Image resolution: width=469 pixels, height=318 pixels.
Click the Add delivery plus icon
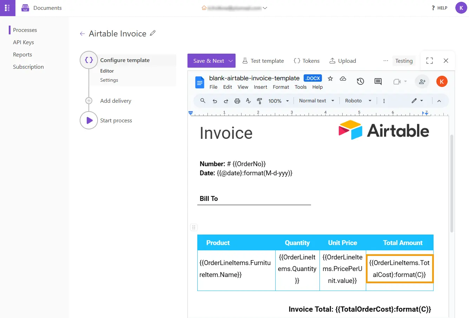click(89, 101)
